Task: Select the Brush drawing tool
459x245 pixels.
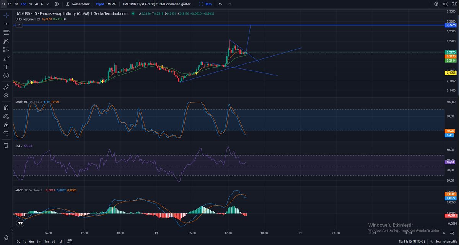Action: 6,59
